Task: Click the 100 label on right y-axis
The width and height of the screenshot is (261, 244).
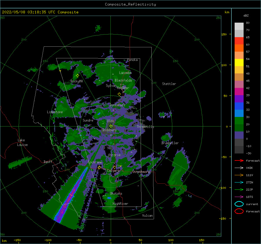Action: point(224,65)
